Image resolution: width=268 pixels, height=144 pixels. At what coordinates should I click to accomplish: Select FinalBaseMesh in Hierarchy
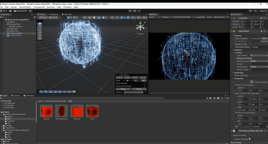click(x=15, y=36)
